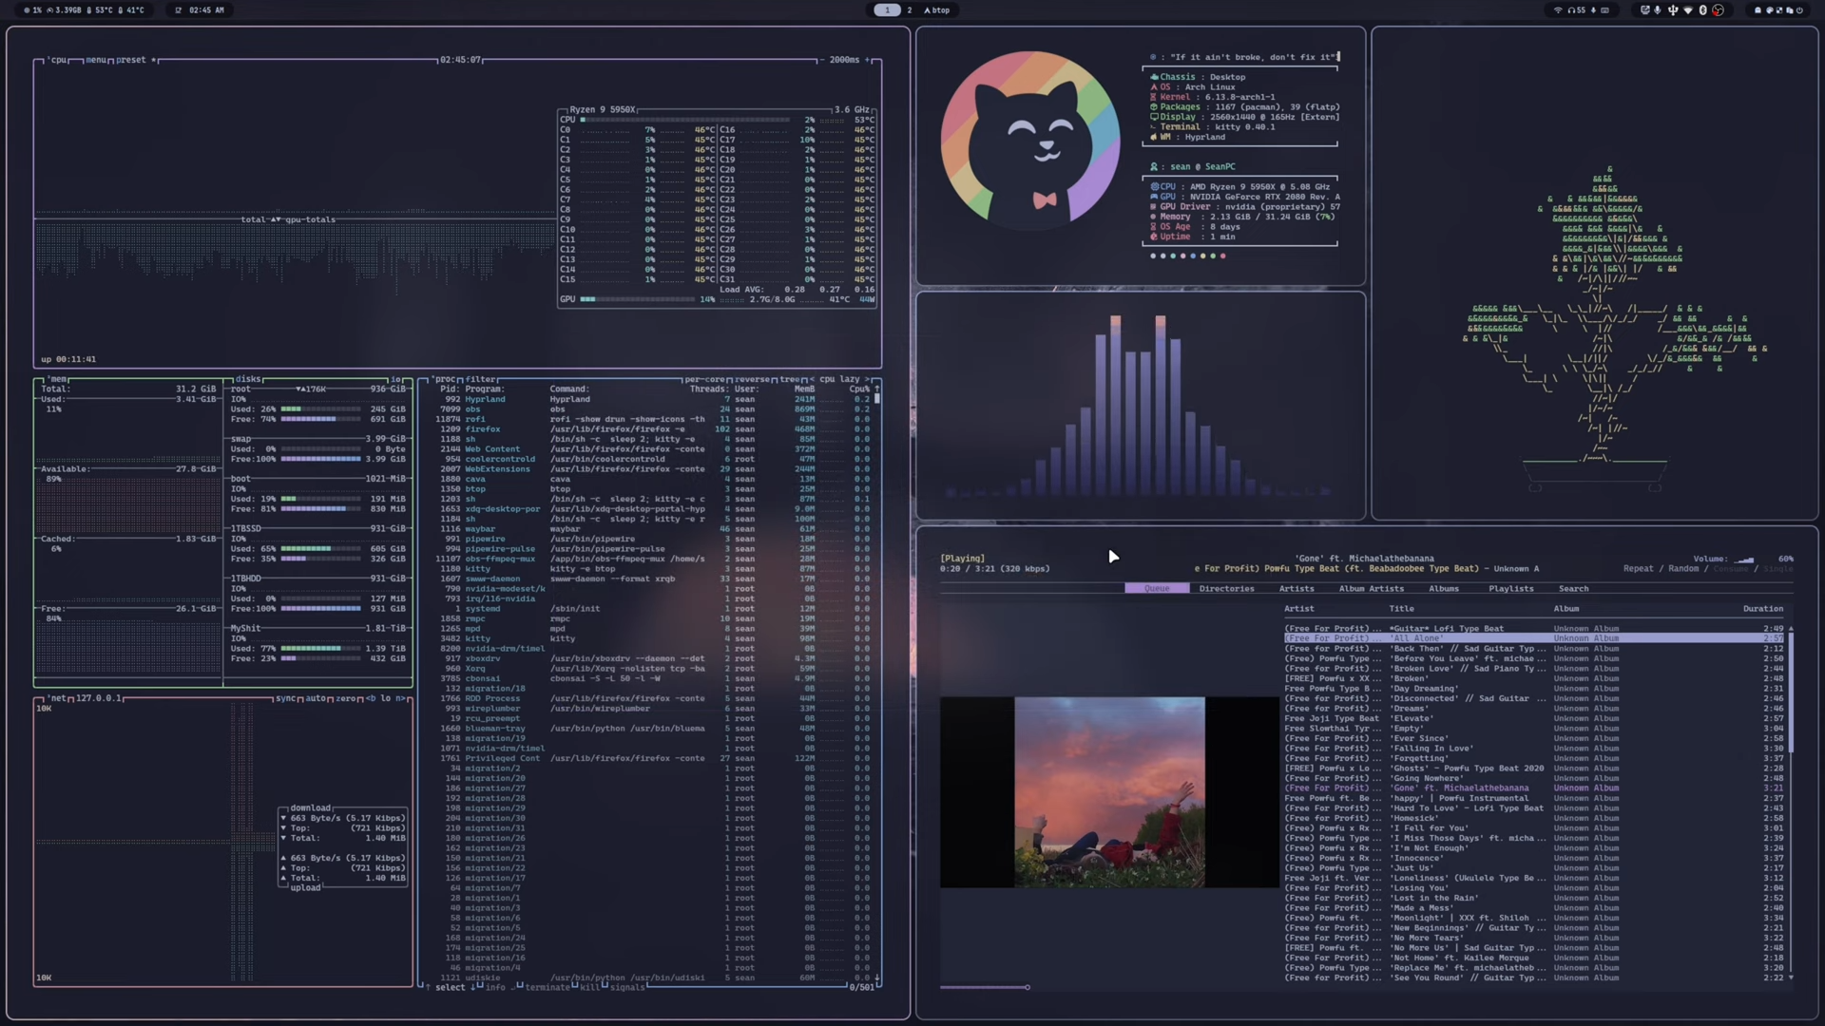Open the Album Artists tab
1825x1026 pixels.
[x=1371, y=589]
